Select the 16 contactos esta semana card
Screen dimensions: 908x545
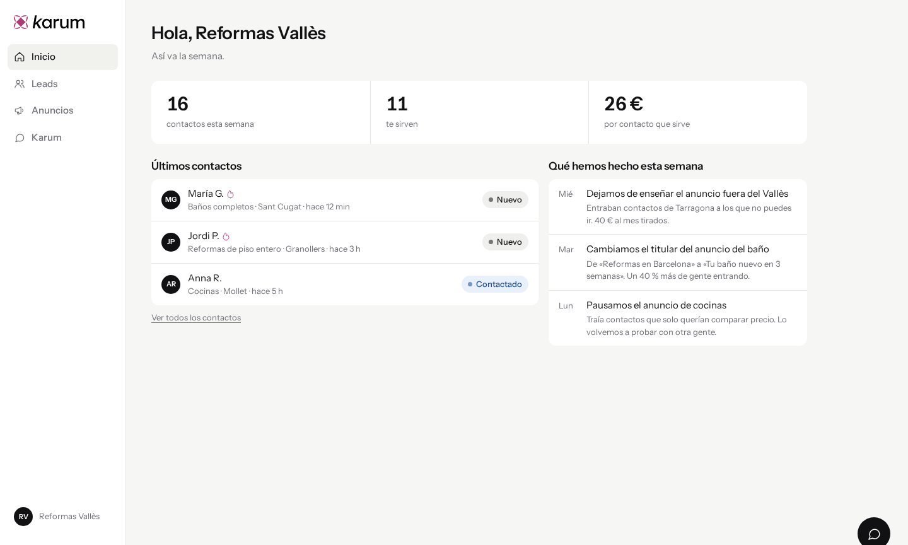pos(260,112)
